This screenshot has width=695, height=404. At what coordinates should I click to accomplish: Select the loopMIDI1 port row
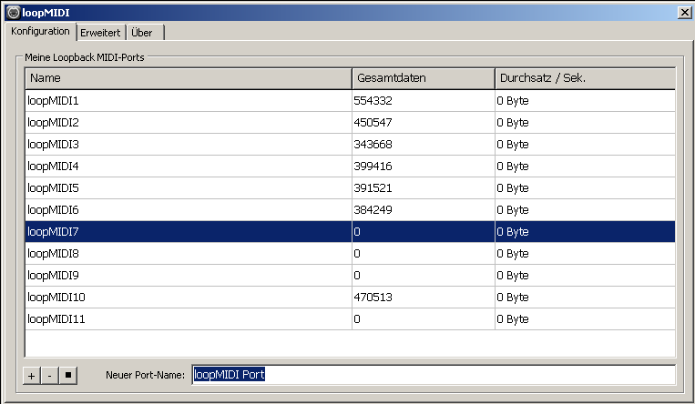point(350,101)
